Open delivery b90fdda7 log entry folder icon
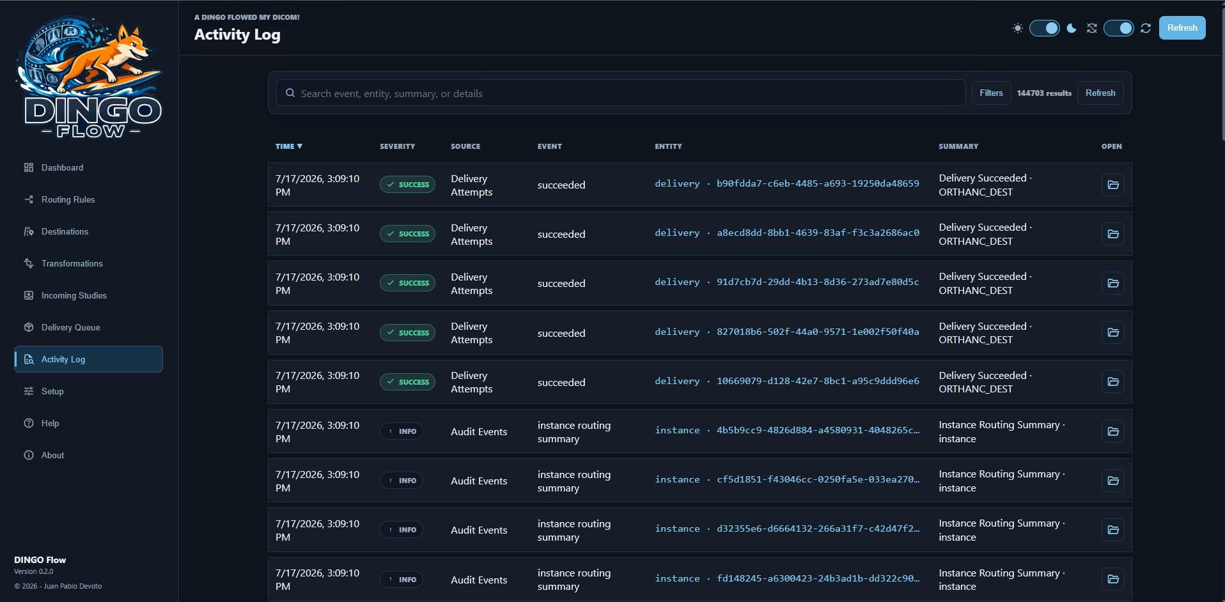1225x602 pixels. pos(1113,185)
